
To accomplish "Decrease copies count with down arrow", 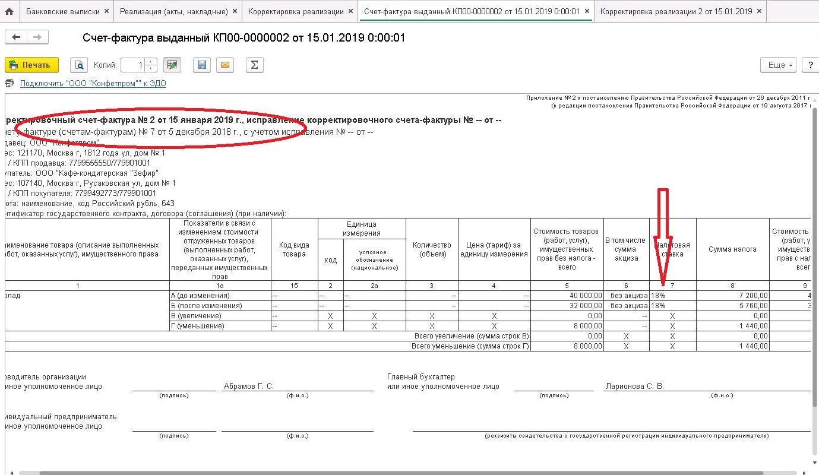I will [x=151, y=68].
